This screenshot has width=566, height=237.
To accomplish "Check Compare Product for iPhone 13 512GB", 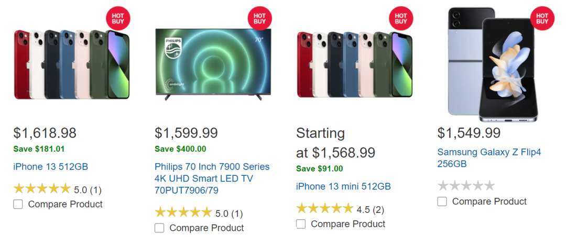I will (18, 204).
